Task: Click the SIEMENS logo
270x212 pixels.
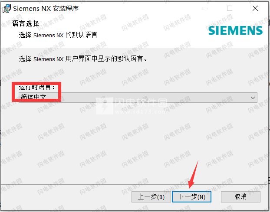Action: (235, 31)
